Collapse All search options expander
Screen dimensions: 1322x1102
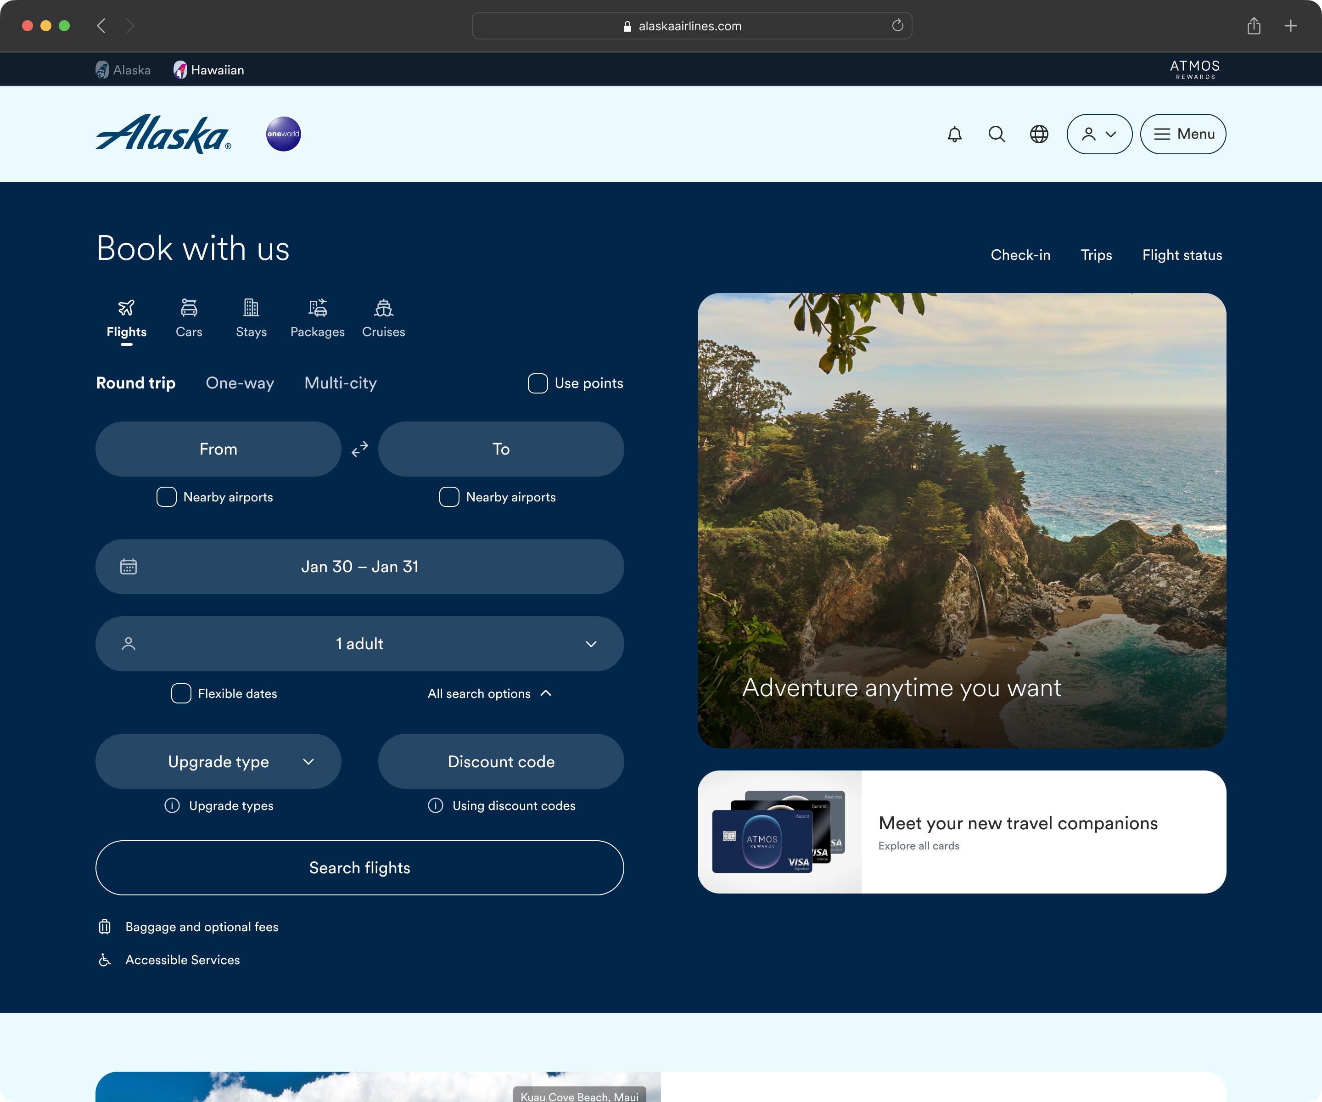[x=490, y=693]
